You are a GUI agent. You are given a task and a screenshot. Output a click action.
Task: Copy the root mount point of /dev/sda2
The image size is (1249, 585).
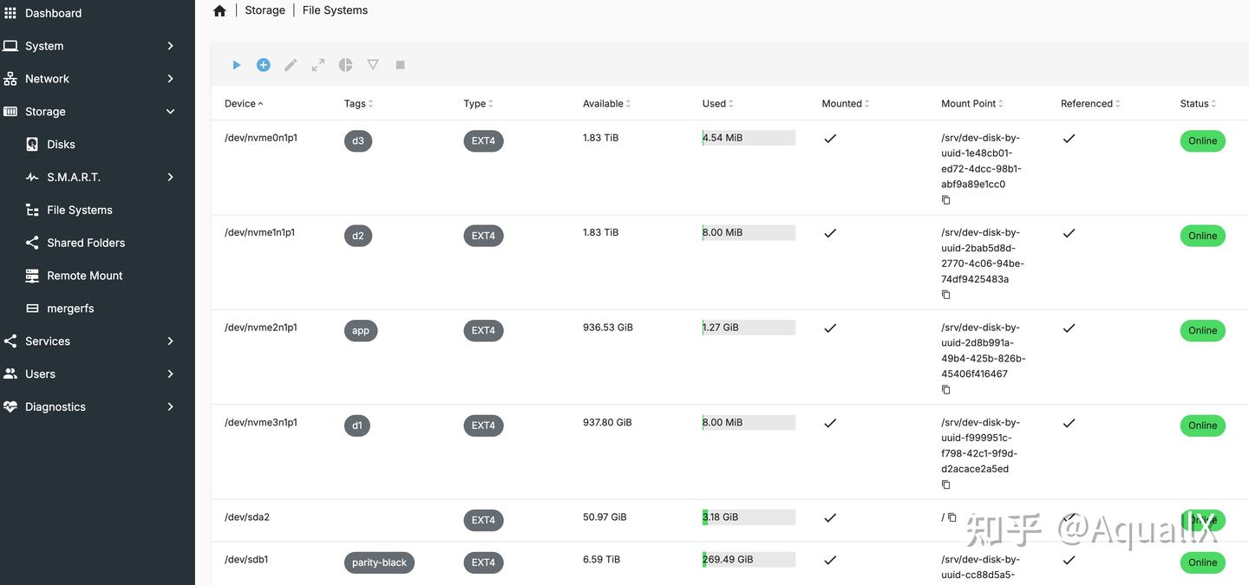(952, 517)
